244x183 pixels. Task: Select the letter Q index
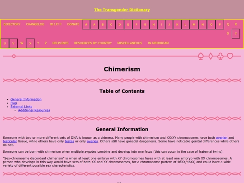(x=228, y=24)
